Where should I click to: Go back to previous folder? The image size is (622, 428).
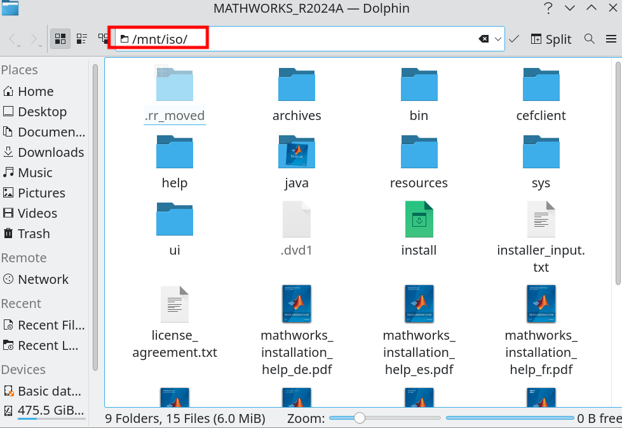pos(14,39)
